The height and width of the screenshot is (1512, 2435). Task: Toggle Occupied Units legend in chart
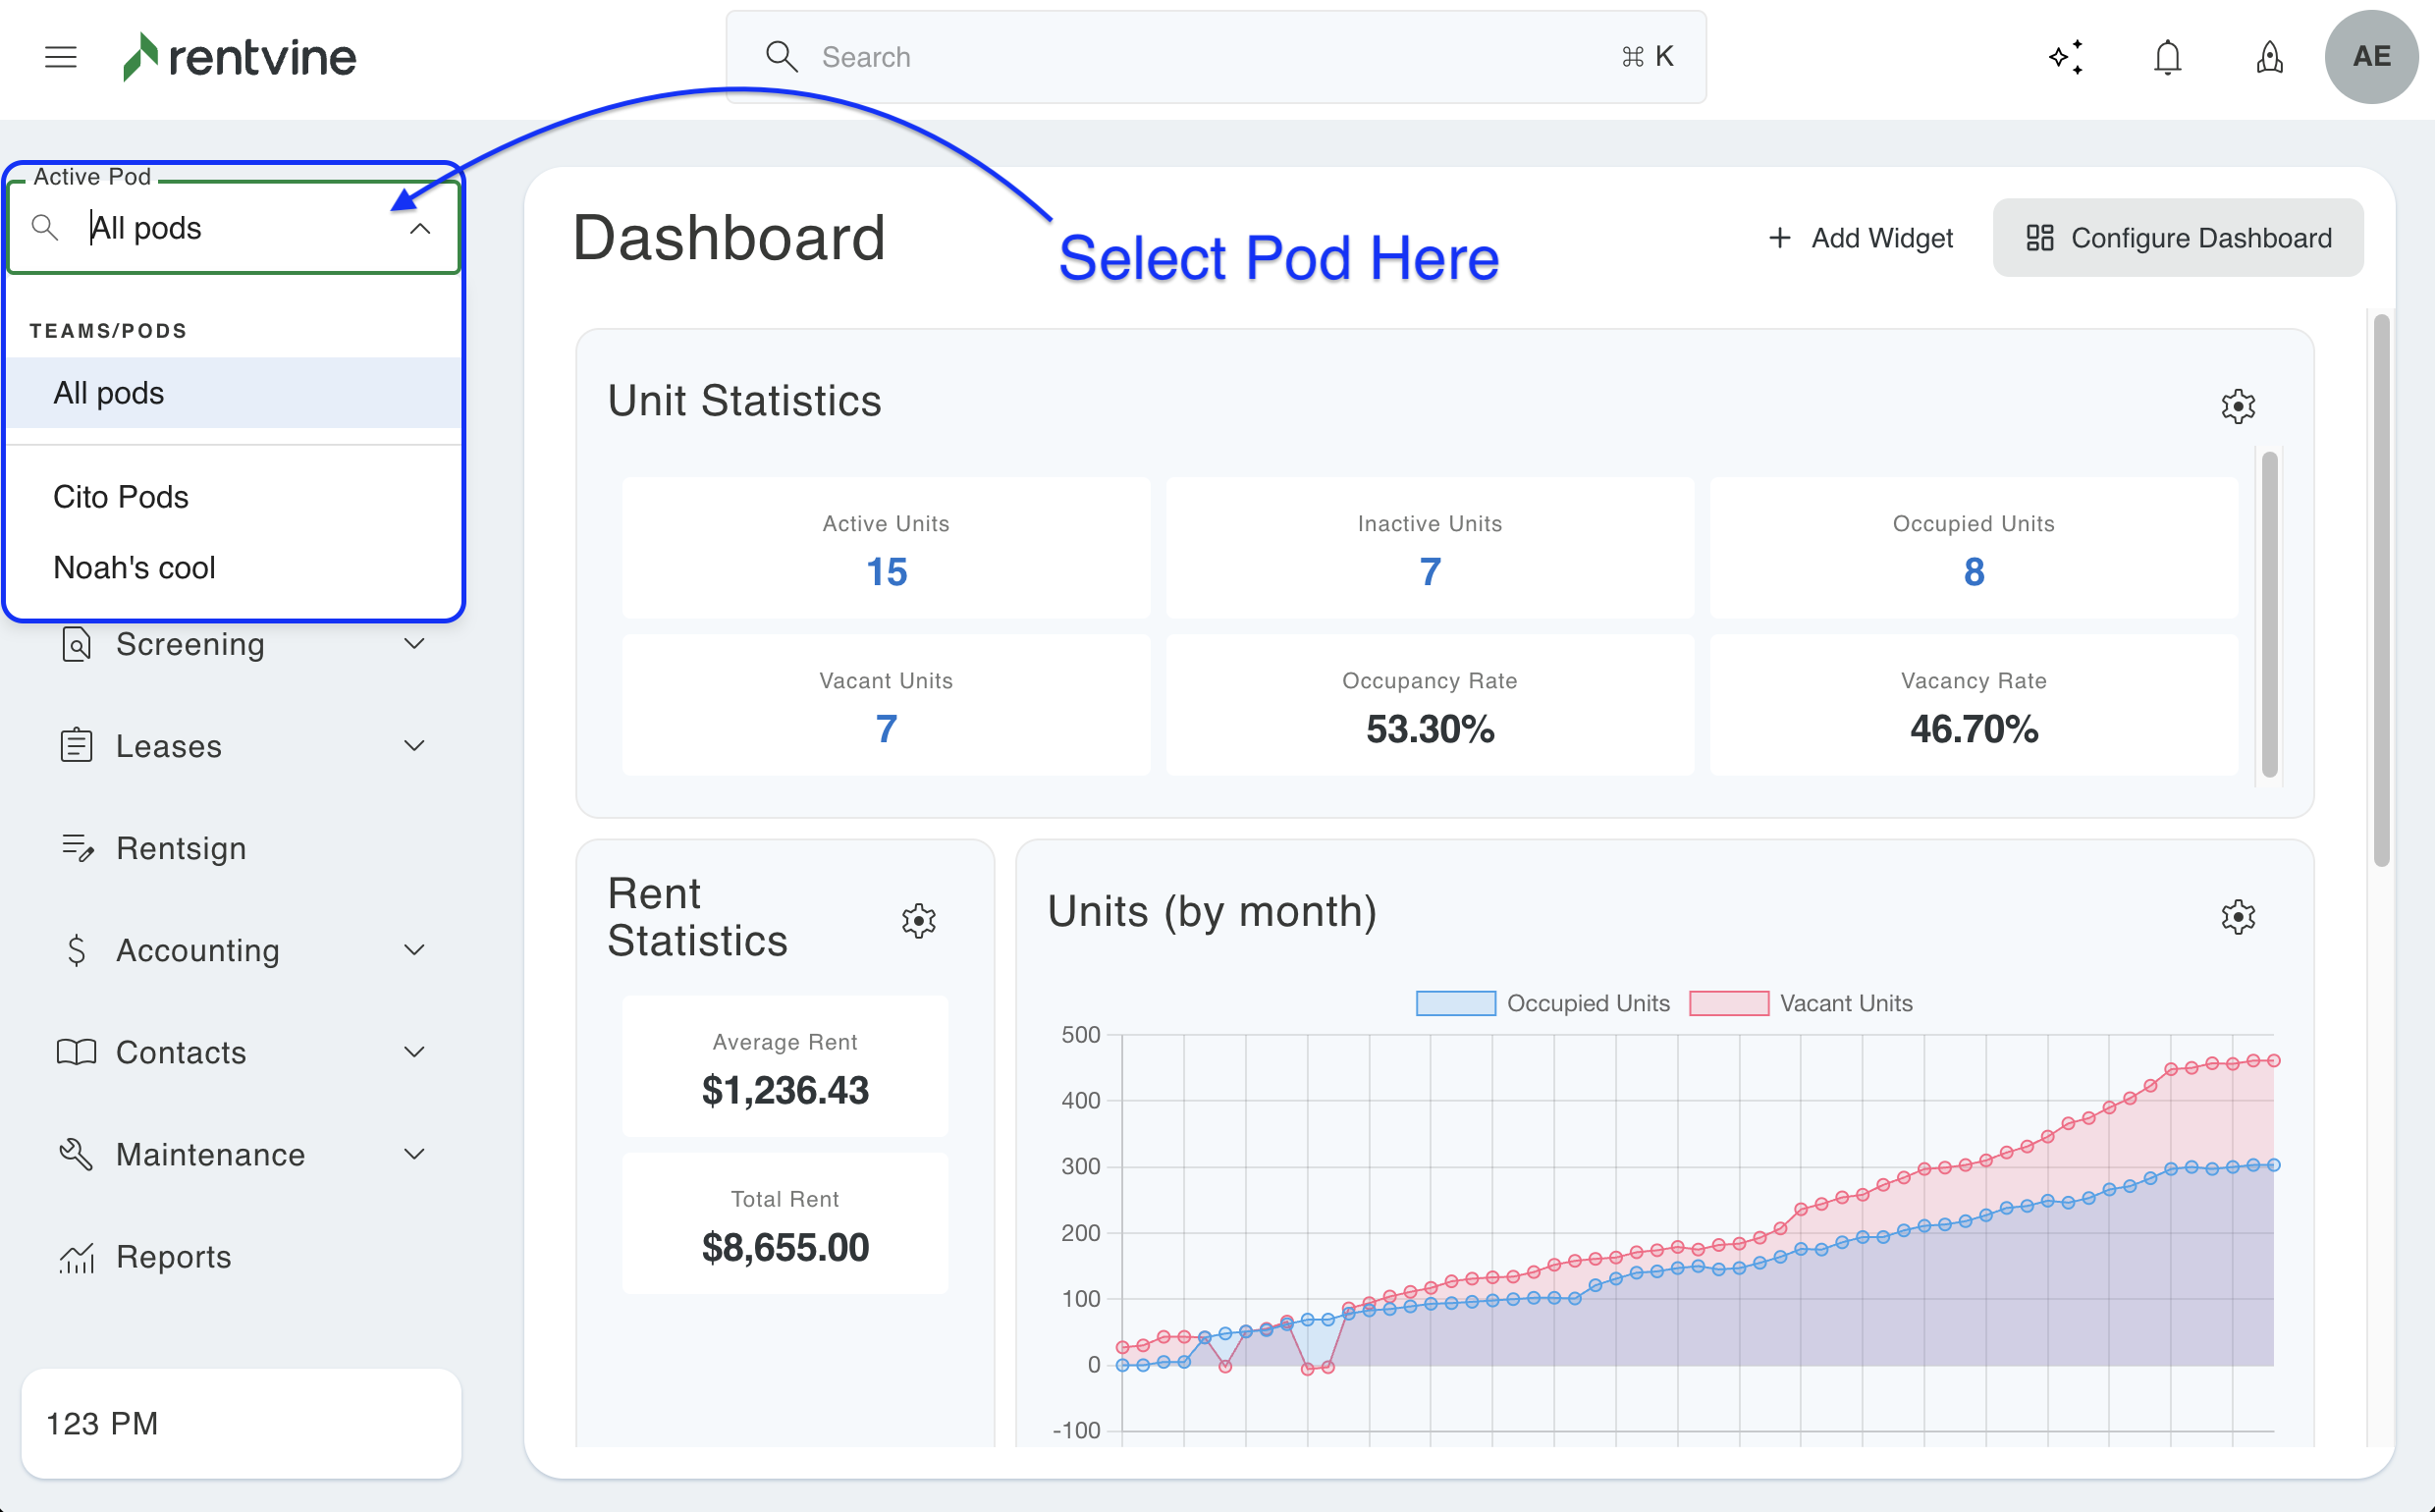pyautogui.click(x=1543, y=1003)
